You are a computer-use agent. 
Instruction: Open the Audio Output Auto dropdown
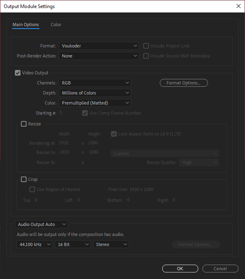pos(41,224)
